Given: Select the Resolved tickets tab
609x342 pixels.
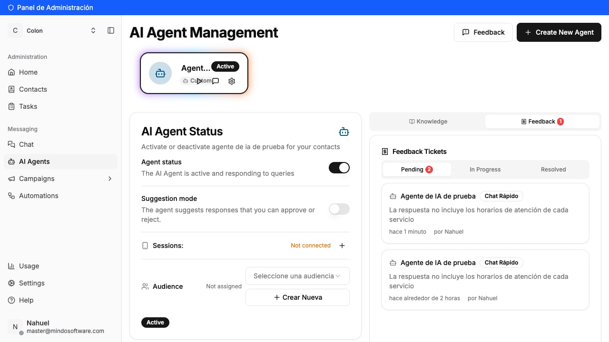Looking at the screenshot, I should coord(553,170).
